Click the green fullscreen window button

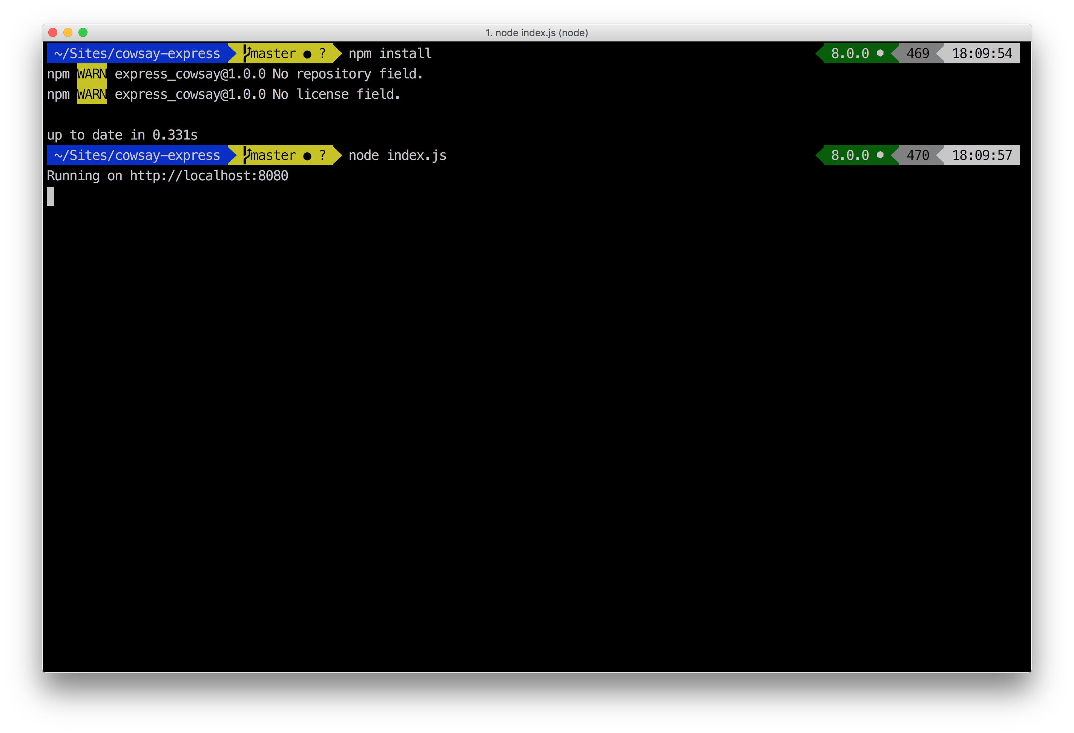(x=83, y=32)
